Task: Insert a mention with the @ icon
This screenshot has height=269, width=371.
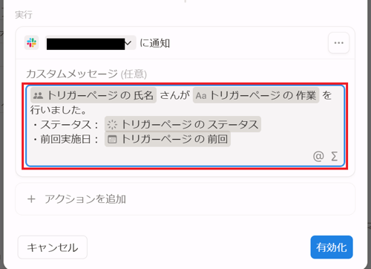Action: click(318, 156)
